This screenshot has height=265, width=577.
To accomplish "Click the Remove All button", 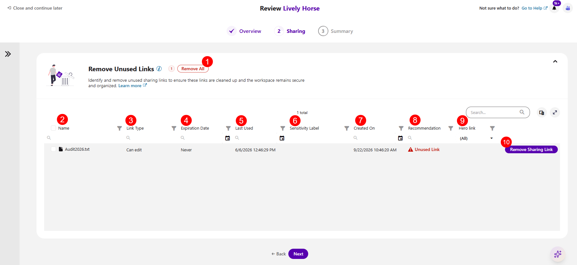I will point(193,69).
